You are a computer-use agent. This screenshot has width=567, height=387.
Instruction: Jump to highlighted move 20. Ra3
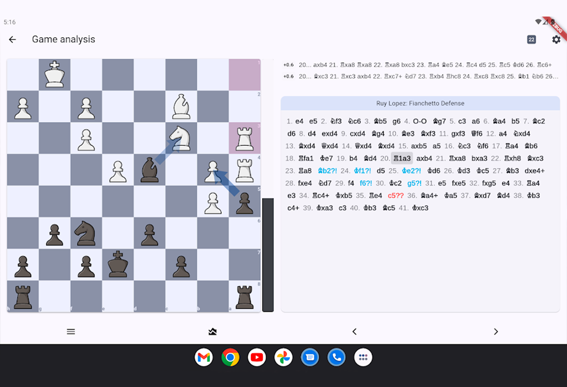click(x=402, y=159)
